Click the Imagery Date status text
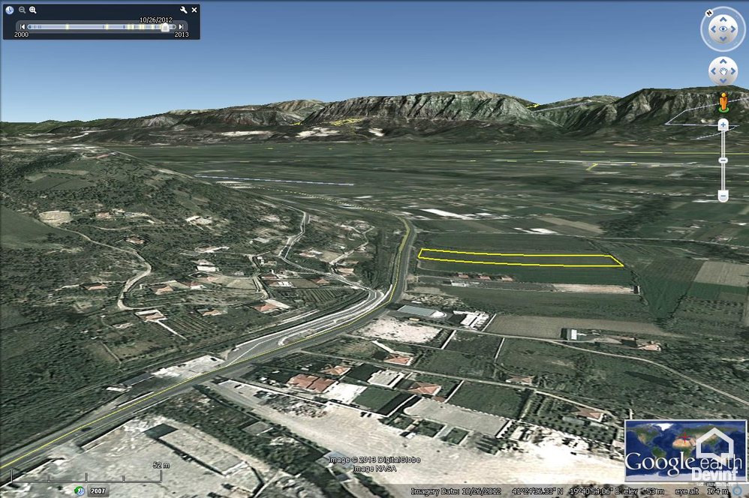This screenshot has width=749, height=498. [x=456, y=491]
